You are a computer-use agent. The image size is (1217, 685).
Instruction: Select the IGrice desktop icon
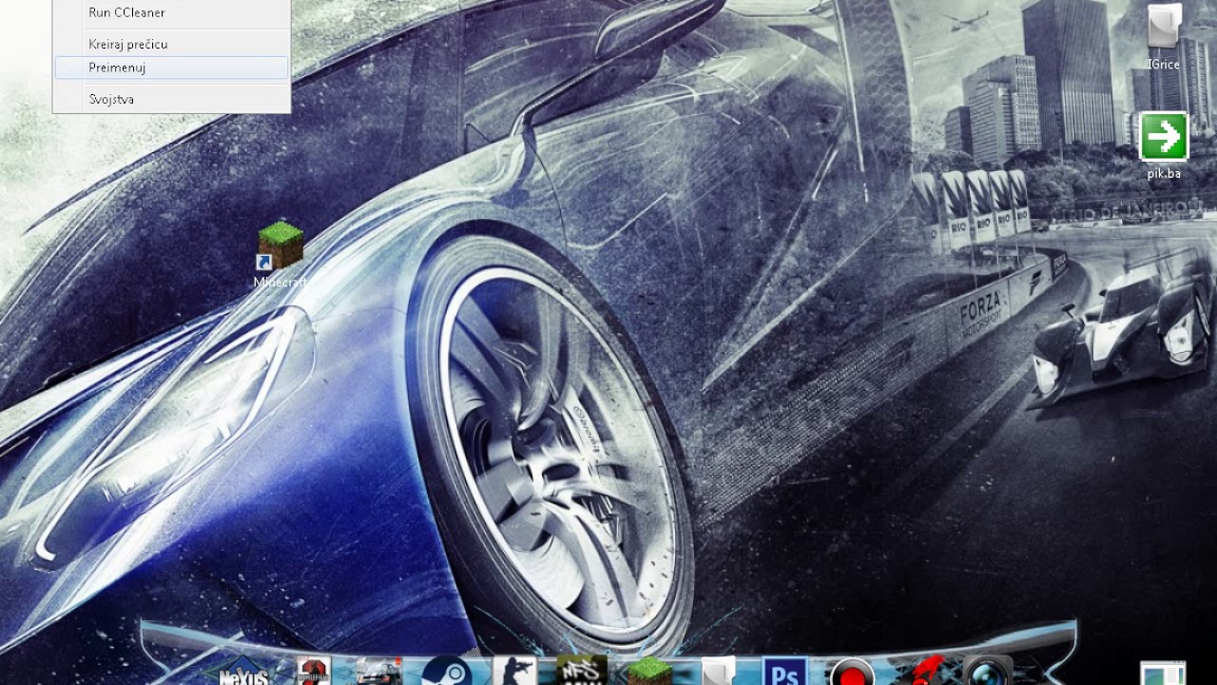click(x=1164, y=38)
